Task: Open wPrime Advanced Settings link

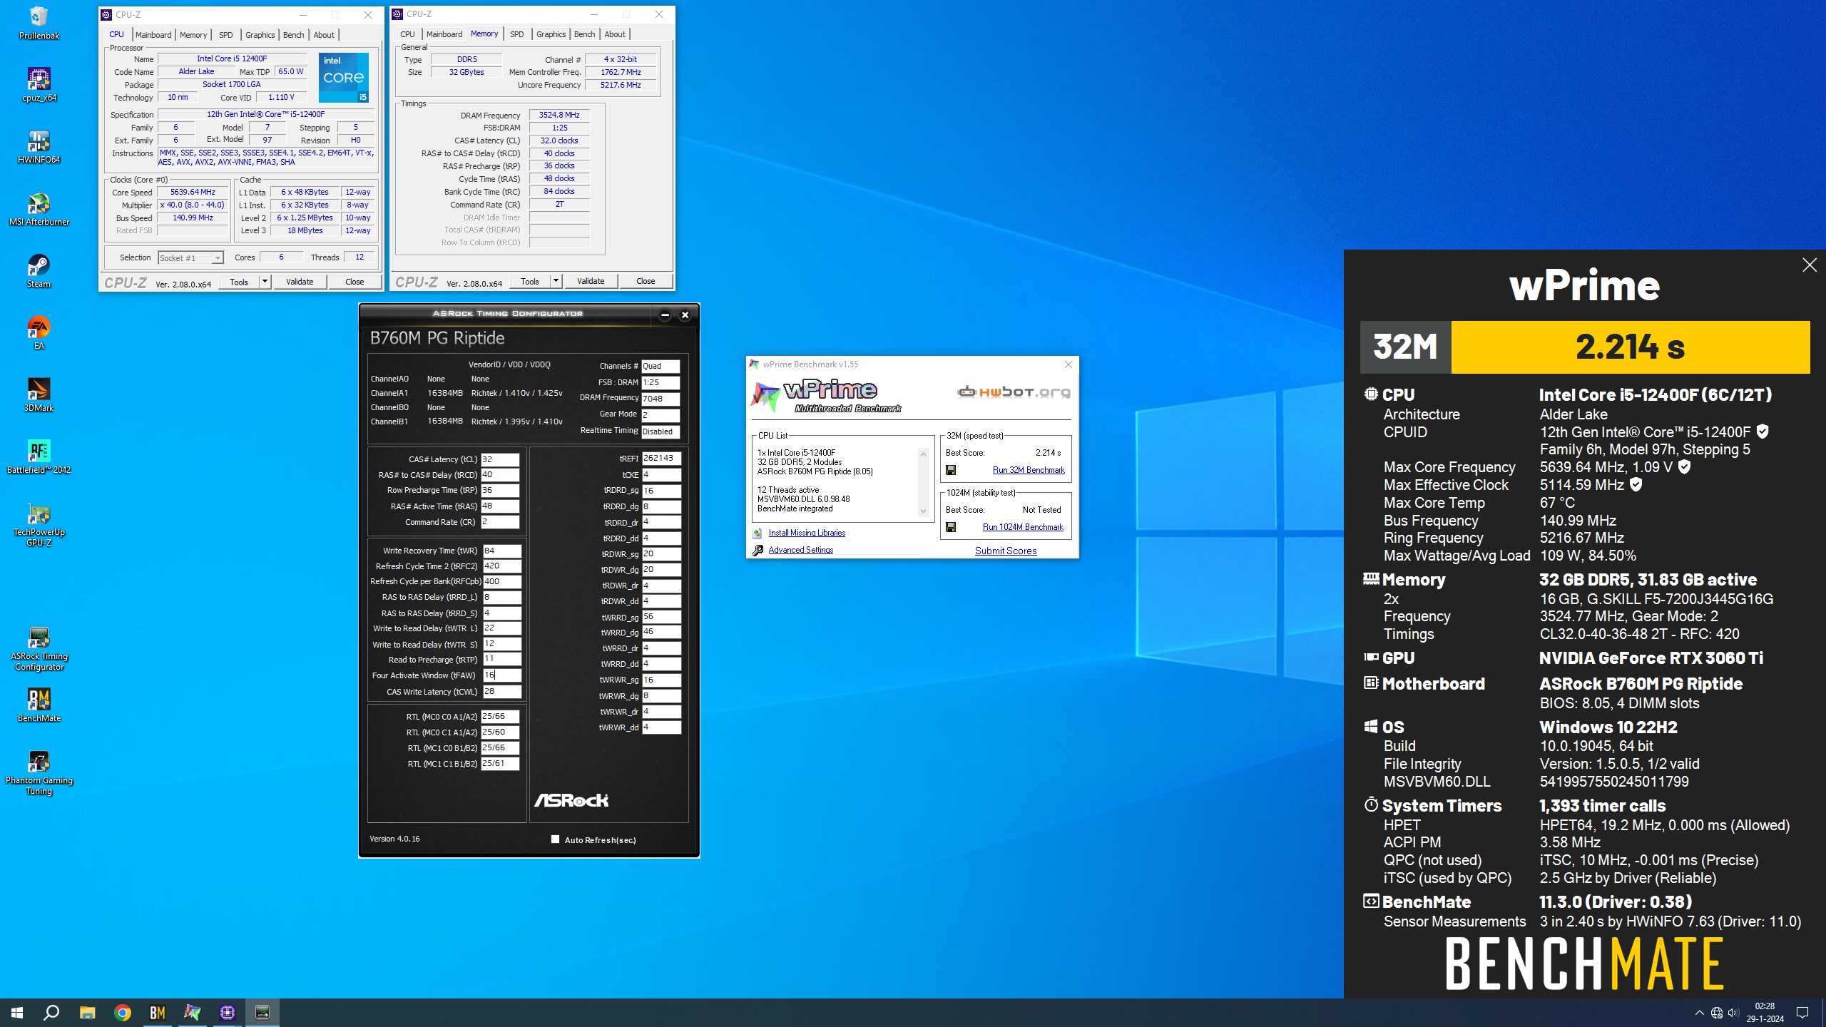Action: [x=801, y=550]
